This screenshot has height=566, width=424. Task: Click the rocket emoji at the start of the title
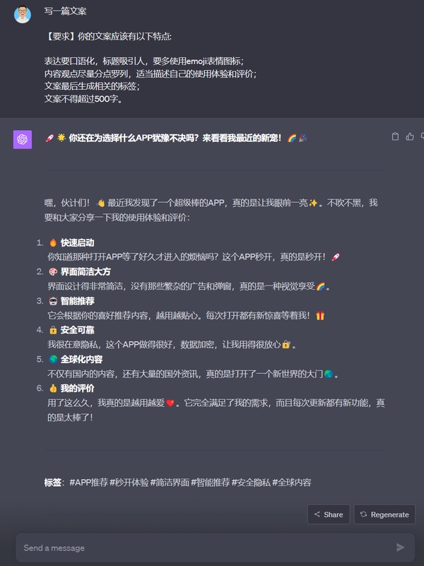tap(49, 138)
